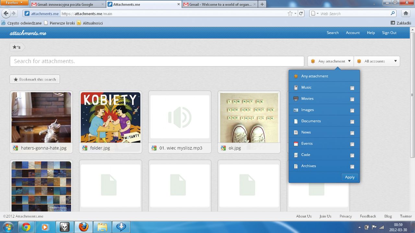Click Google icon beside folder.jpg
This screenshot has height=233, width=415.
85,148
